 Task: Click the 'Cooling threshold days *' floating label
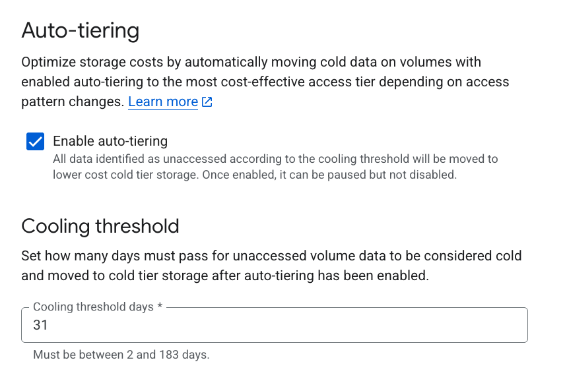98,307
